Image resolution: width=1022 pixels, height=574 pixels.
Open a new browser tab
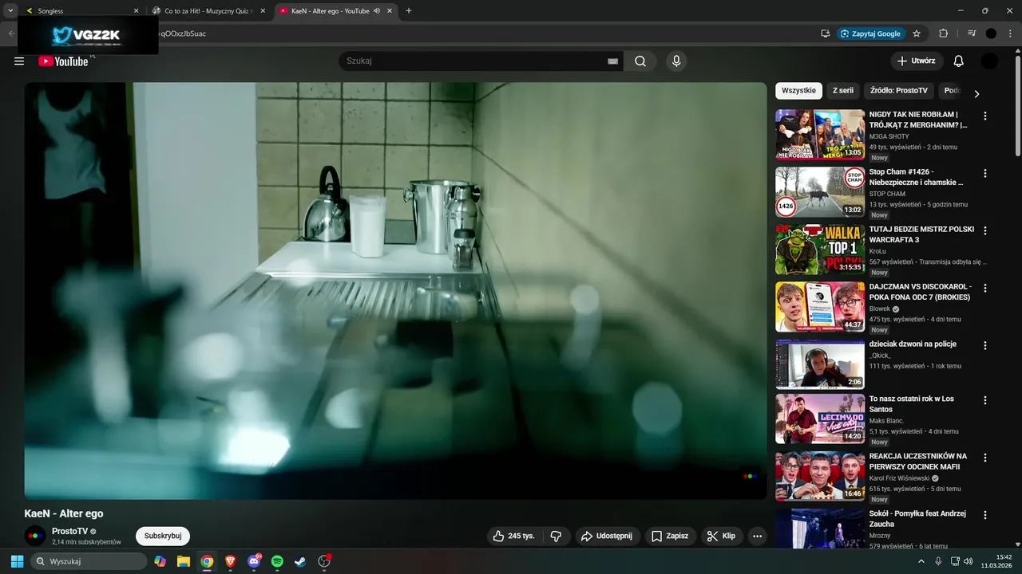409,11
